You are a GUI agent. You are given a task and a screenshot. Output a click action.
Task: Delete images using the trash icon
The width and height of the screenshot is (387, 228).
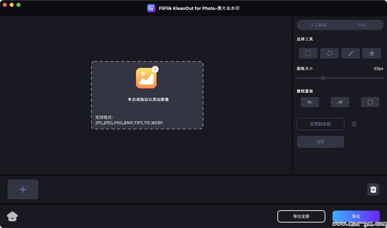coord(373,189)
